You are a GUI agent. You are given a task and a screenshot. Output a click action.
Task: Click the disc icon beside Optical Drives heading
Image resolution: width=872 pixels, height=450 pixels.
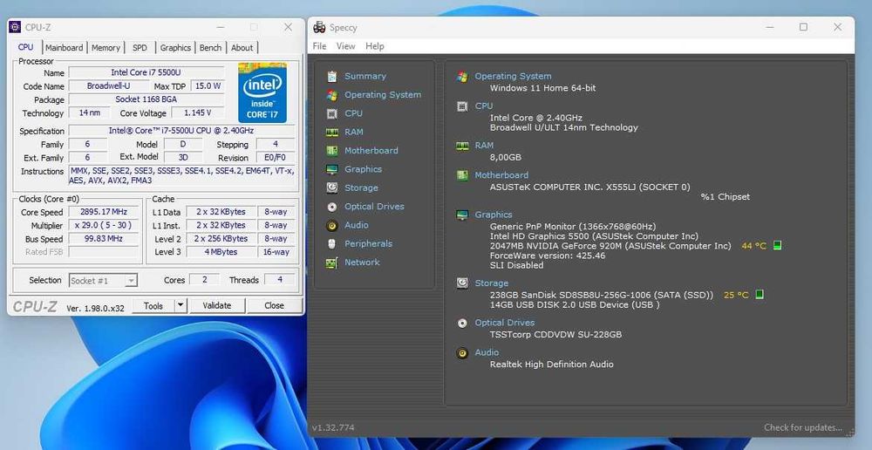point(462,324)
